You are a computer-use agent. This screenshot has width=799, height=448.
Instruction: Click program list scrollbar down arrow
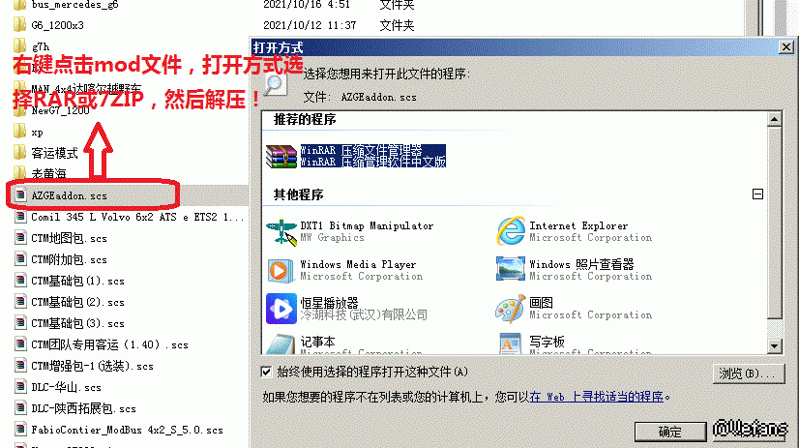[x=774, y=346]
